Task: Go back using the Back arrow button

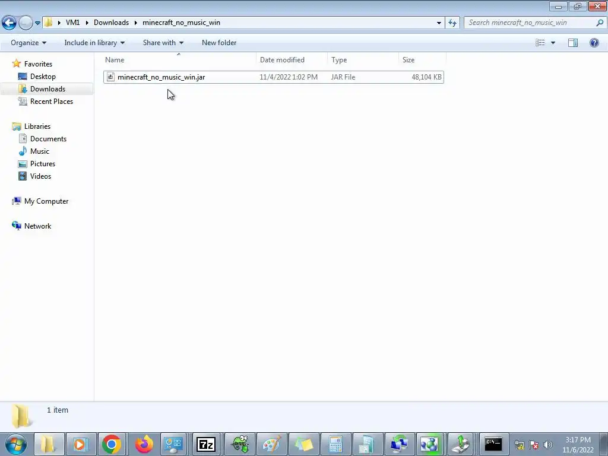Action: coord(9,23)
